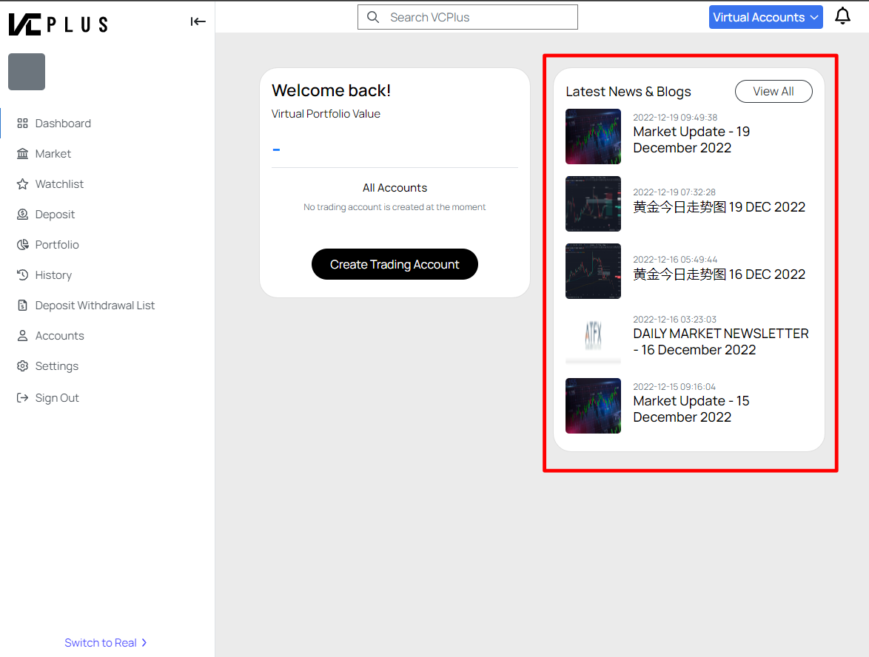Open Deposit Withdrawal List menu item
Screen dimensions: 869x657
point(95,306)
